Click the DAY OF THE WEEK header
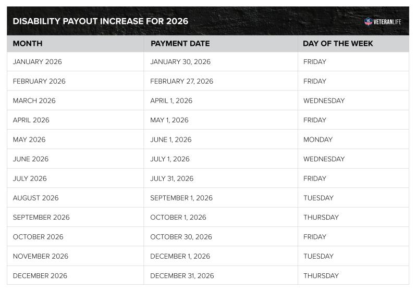The width and height of the screenshot is (417, 292). (338, 44)
